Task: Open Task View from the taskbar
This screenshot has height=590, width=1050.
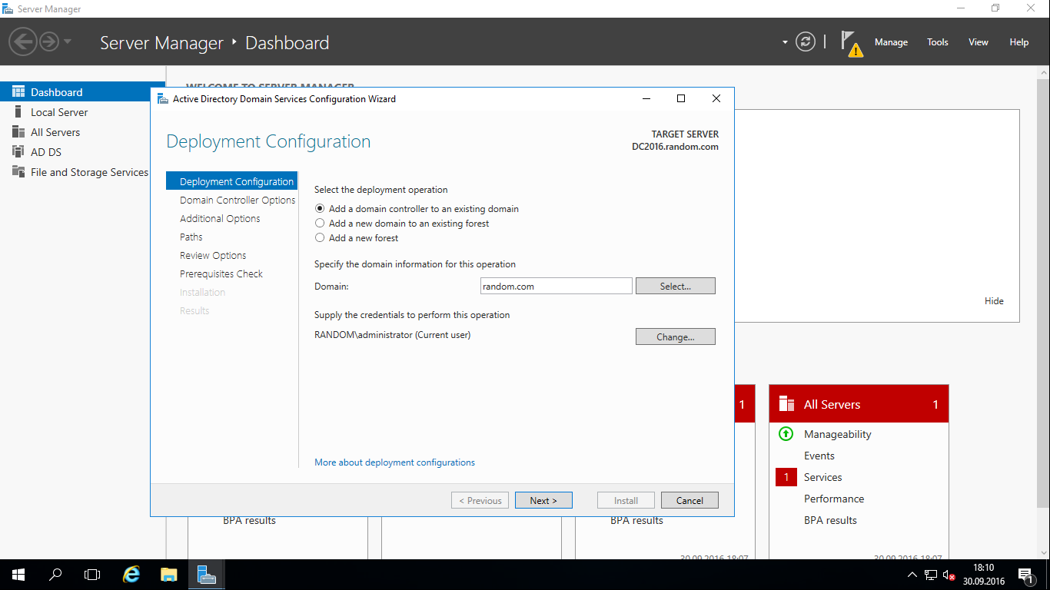Action: click(x=92, y=575)
